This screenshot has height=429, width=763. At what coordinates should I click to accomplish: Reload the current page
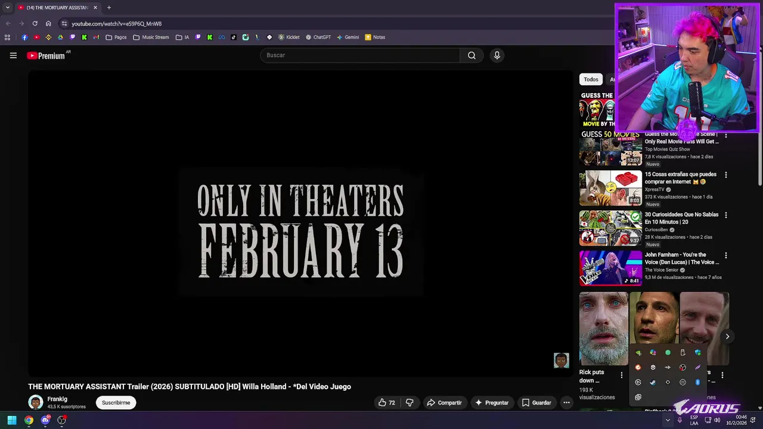pos(35,23)
